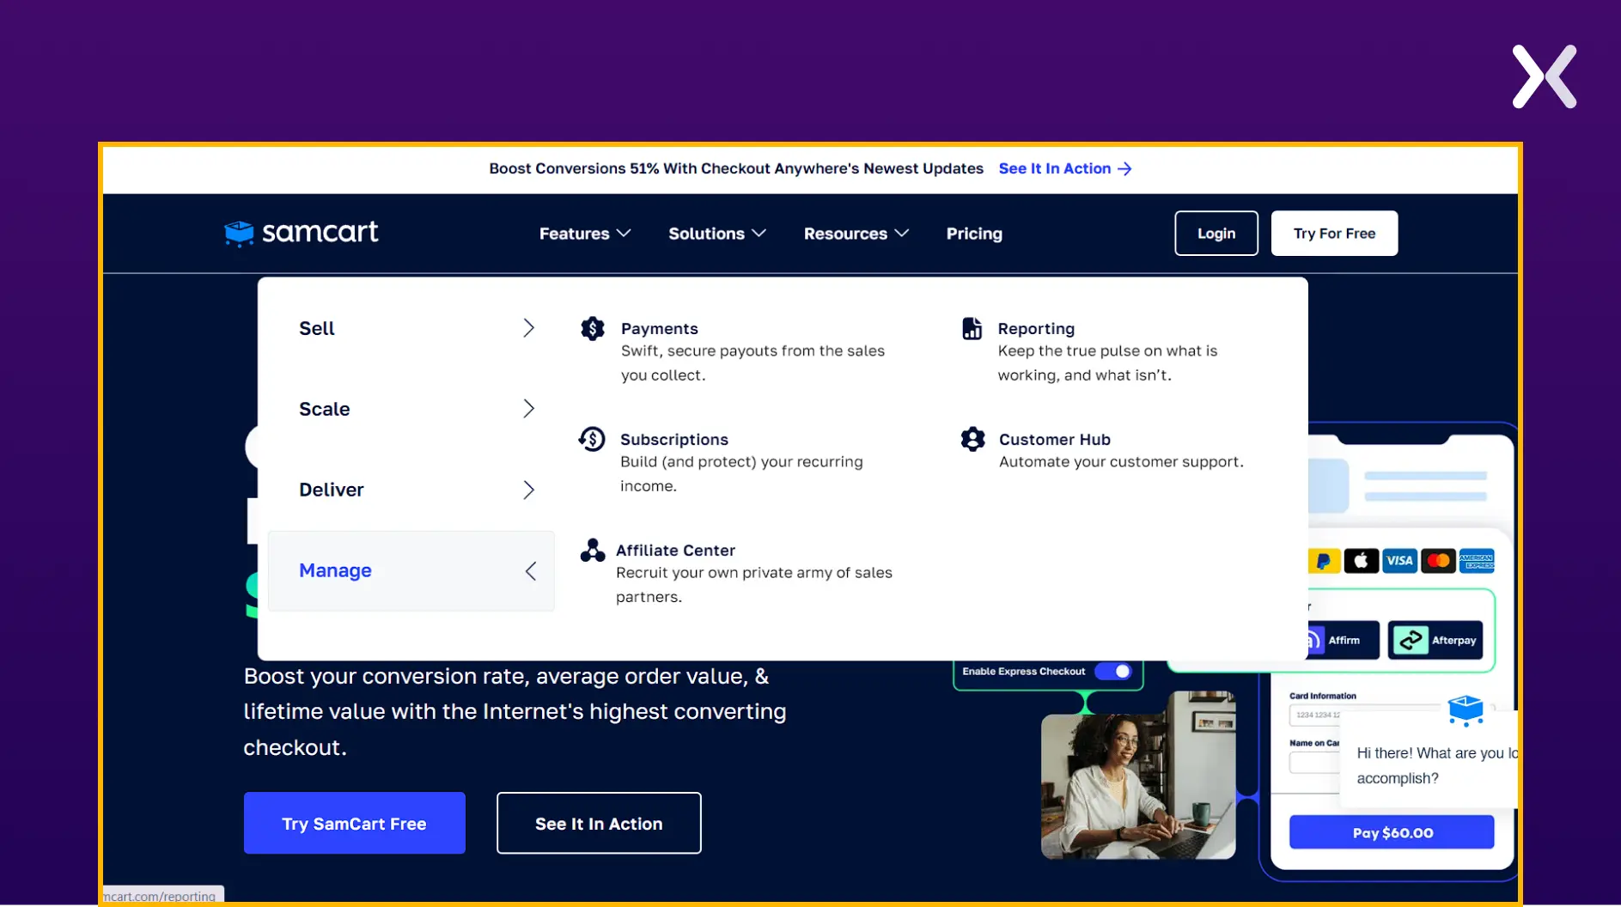Select the Deliver category
1621x907 pixels.
click(411, 490)
